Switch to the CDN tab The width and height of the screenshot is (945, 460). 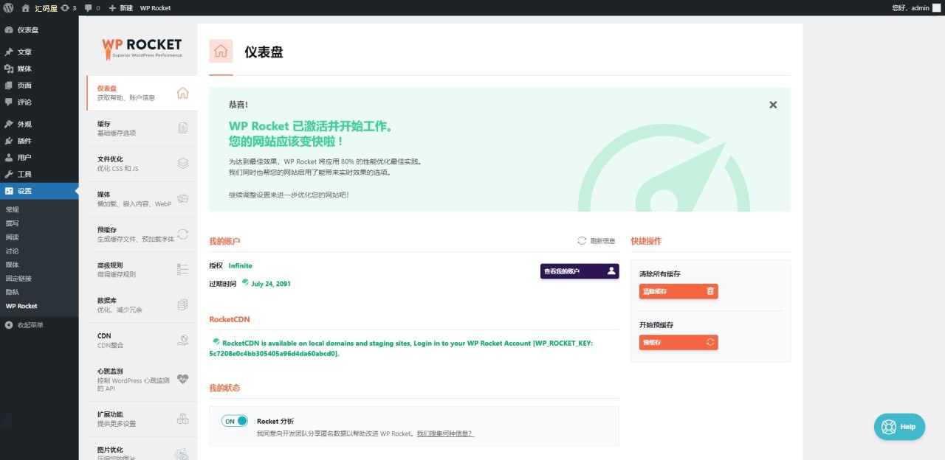142,341
